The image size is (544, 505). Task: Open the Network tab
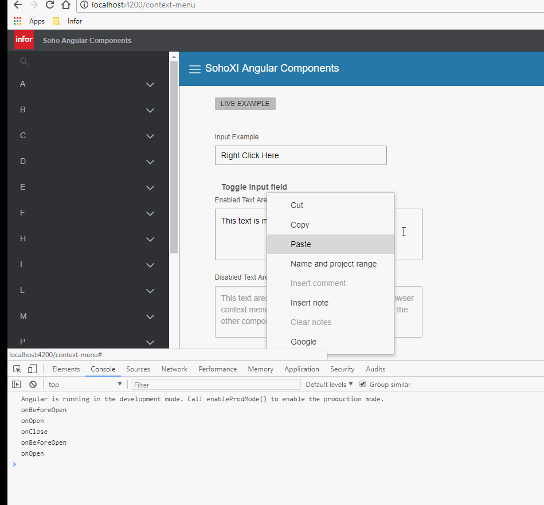(x=174, y=369)
